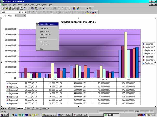This screenshot has width=157, height=117.
Task: Click the Save icon in toolbar
Action: click(10, 9)
